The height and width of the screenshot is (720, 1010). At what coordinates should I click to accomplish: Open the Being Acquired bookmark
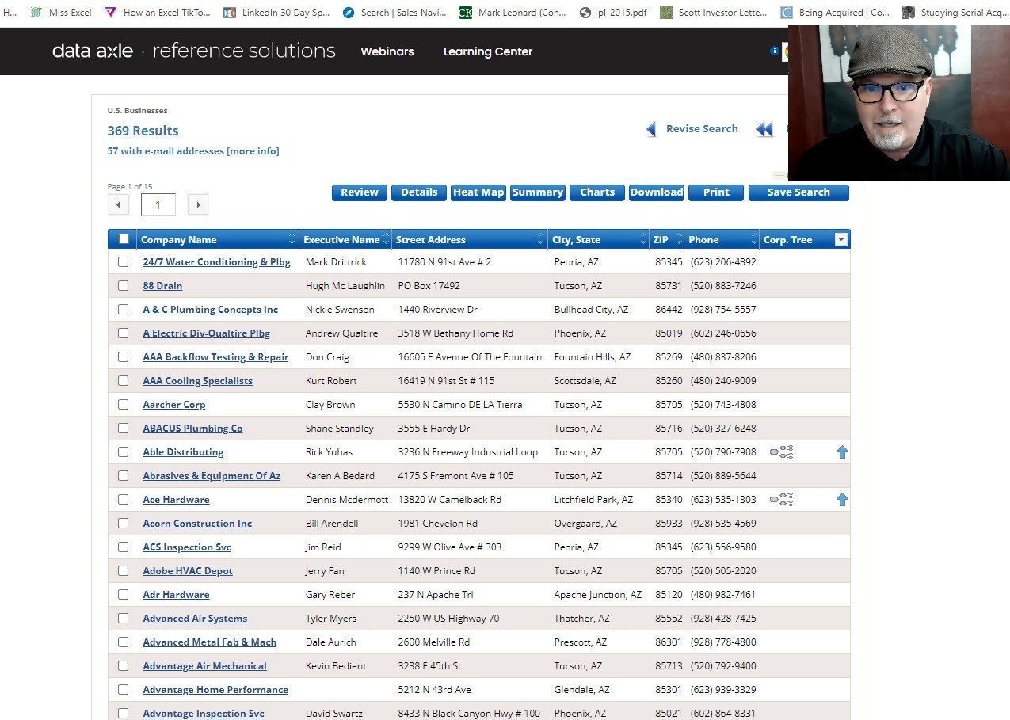[835, 13]
